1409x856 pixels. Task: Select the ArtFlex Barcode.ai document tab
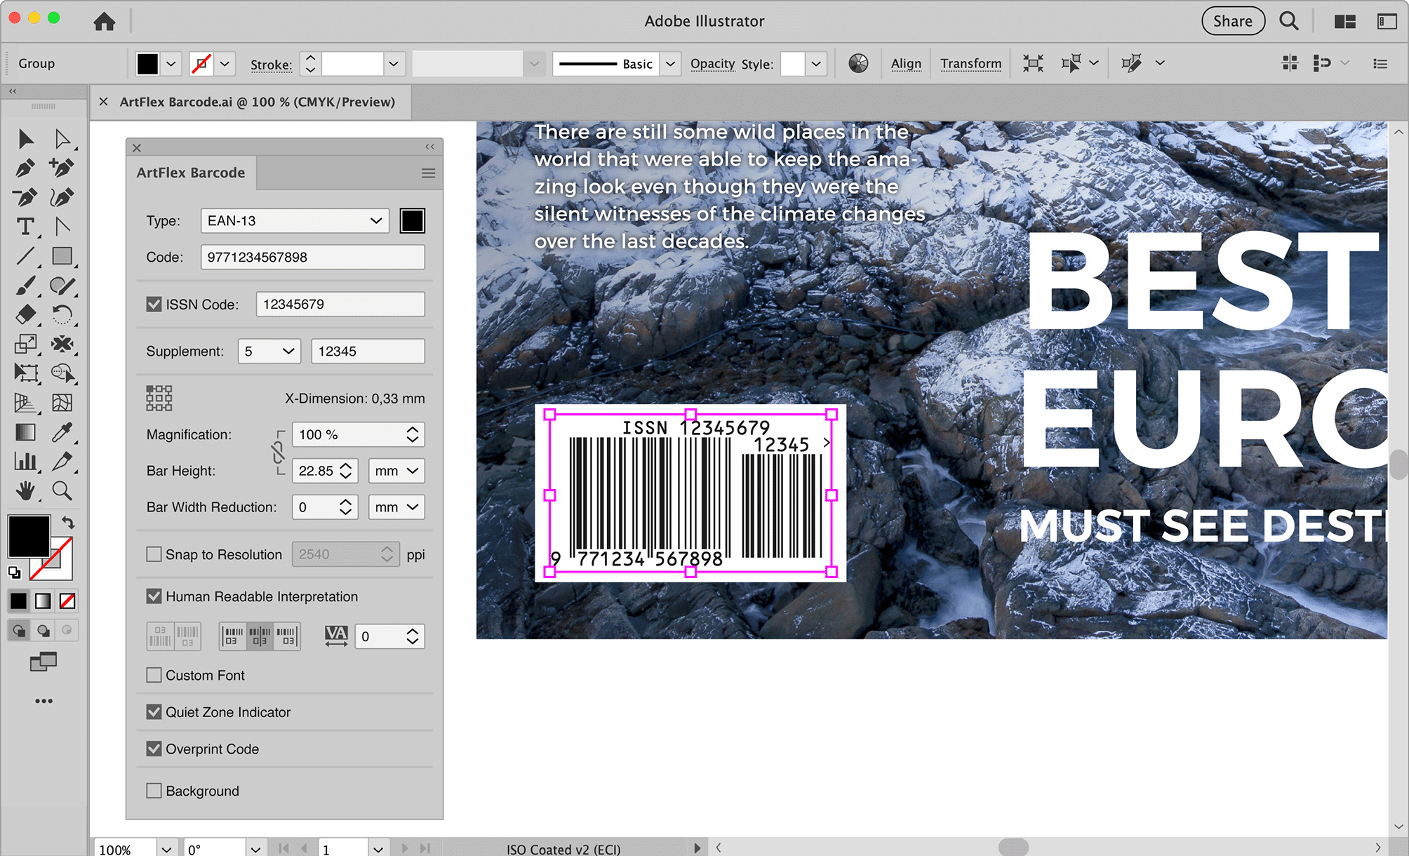(257, 102)
